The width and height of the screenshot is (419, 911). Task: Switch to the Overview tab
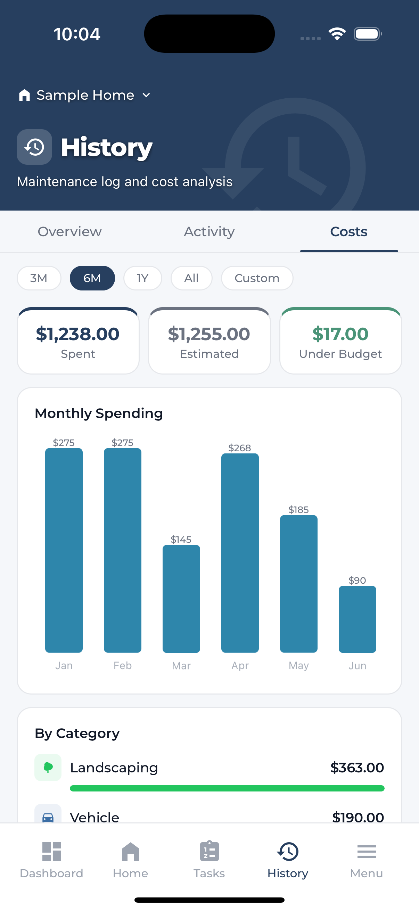pyautogui.click(x=69, y=232)
